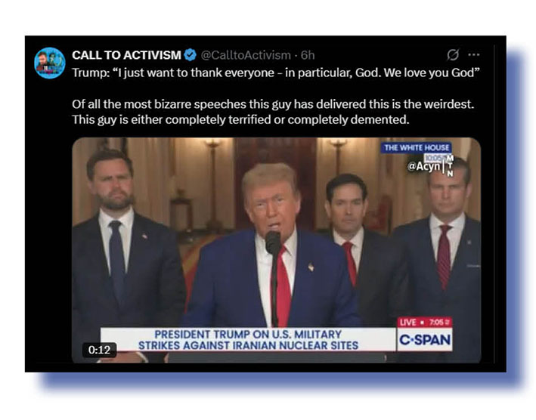The image size is (536, 420).
Task: Click the 'most bizarre speeches' paragraph
Action: click(273, 112)
